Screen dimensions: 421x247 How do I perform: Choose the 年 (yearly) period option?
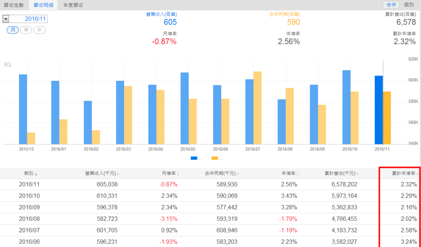tap(39, 30)
